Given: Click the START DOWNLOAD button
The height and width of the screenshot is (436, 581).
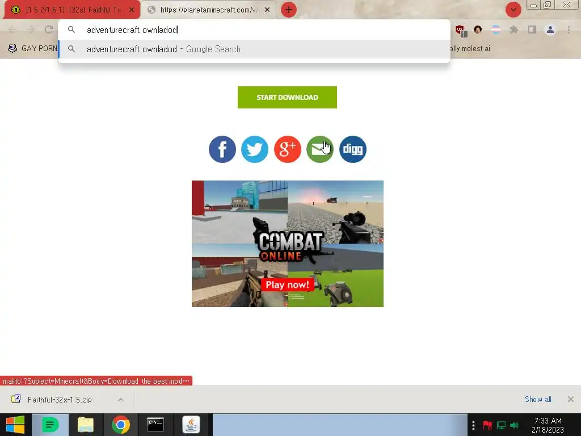Looking at the screenshot, I should [287, 98].
